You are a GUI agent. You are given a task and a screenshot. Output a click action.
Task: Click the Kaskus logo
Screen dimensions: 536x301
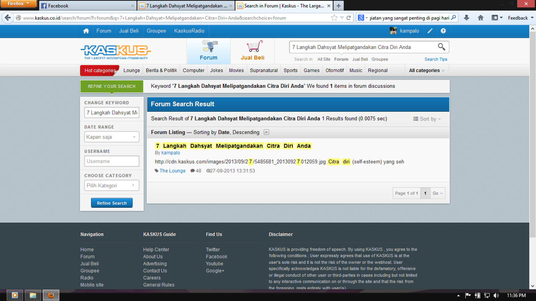[x=116, y=52]
